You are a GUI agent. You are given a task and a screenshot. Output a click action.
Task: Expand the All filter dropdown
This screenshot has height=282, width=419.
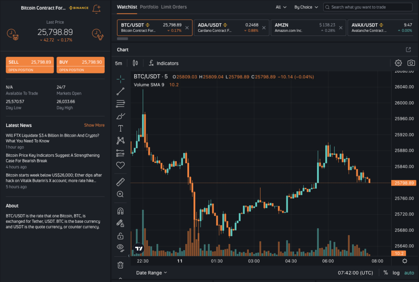pos(280,7)
